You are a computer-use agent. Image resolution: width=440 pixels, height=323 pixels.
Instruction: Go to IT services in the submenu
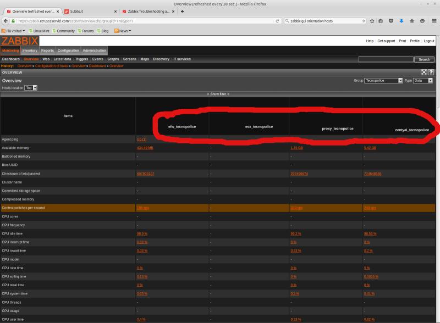tap(182, 59)
